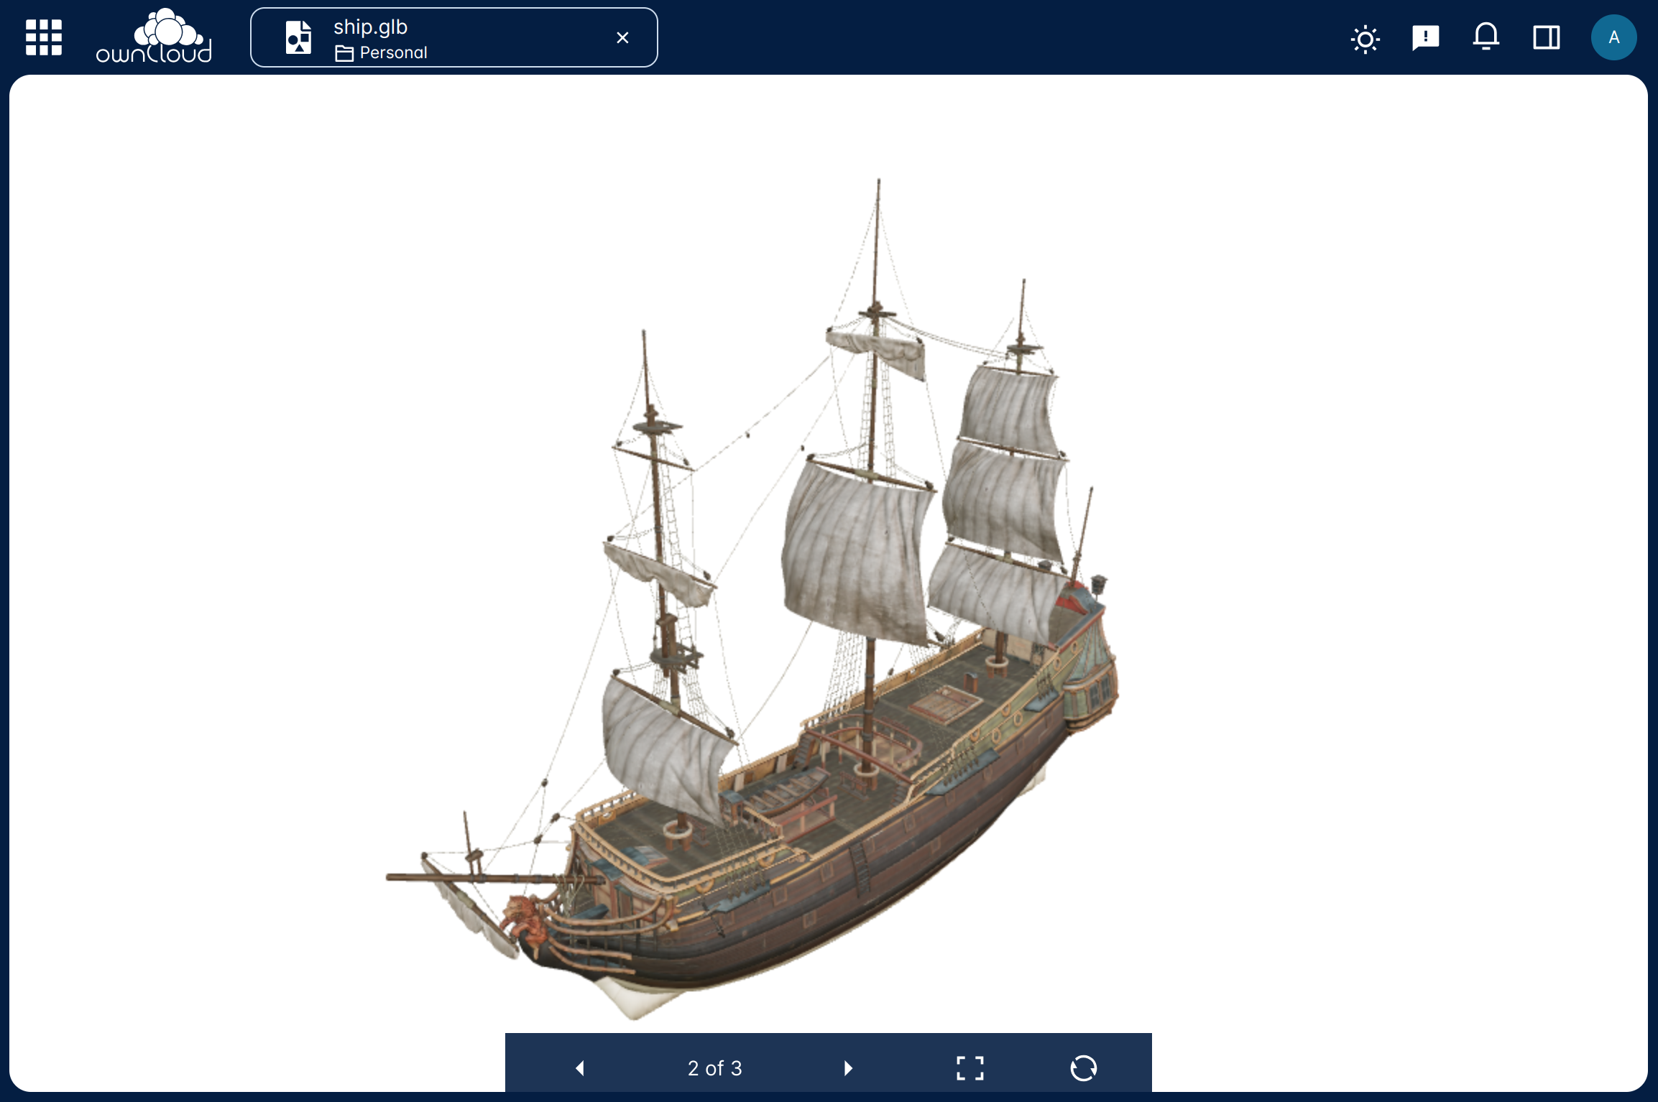This screenshot has width=1658, height=1102.
Task: Click the 3D file type icon
Action: coord(298,37)
